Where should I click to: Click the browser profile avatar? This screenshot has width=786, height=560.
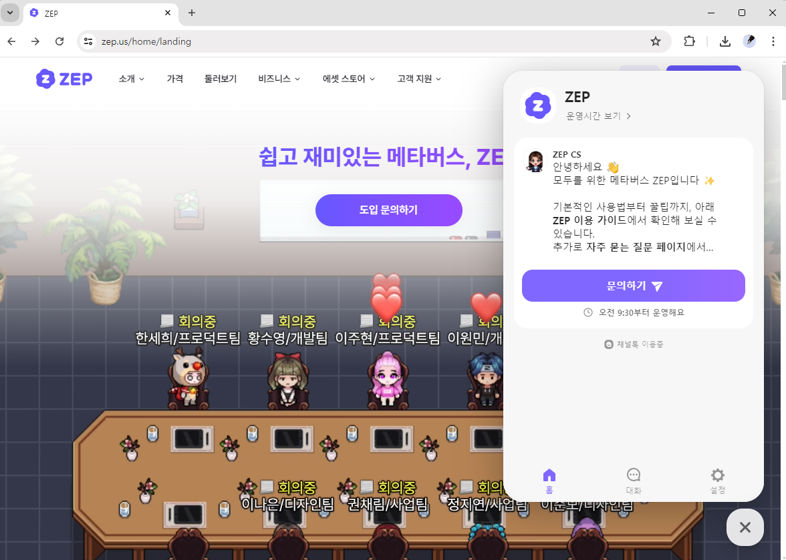(749, 41)
